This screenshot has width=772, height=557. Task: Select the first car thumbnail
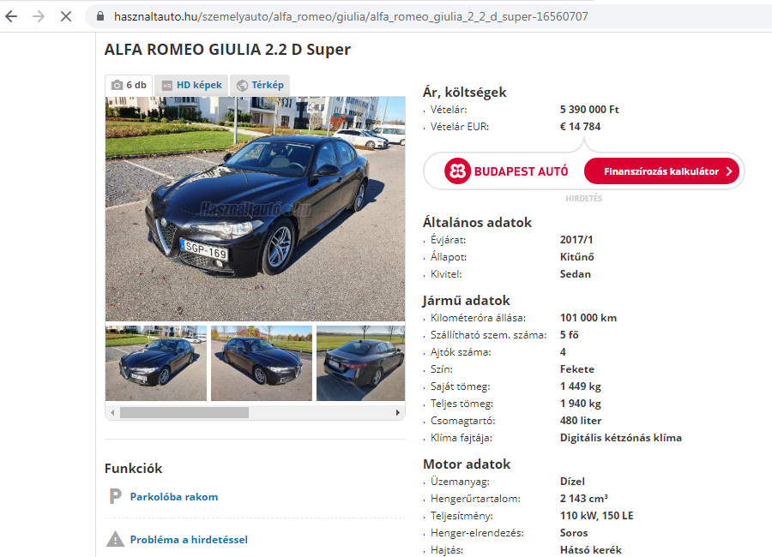(156, 363)
